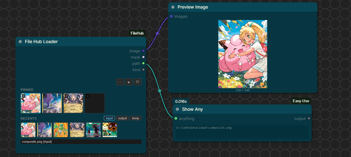This screenshot has height=157, width=351.
Task: Click the 250 × 348 size label
Action: [x=243, y=90]
